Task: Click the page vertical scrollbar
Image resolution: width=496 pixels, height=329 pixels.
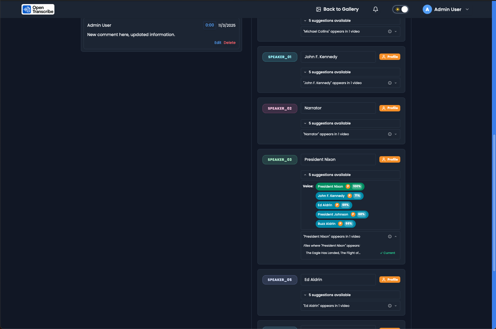Action: [x=494, y=203]
